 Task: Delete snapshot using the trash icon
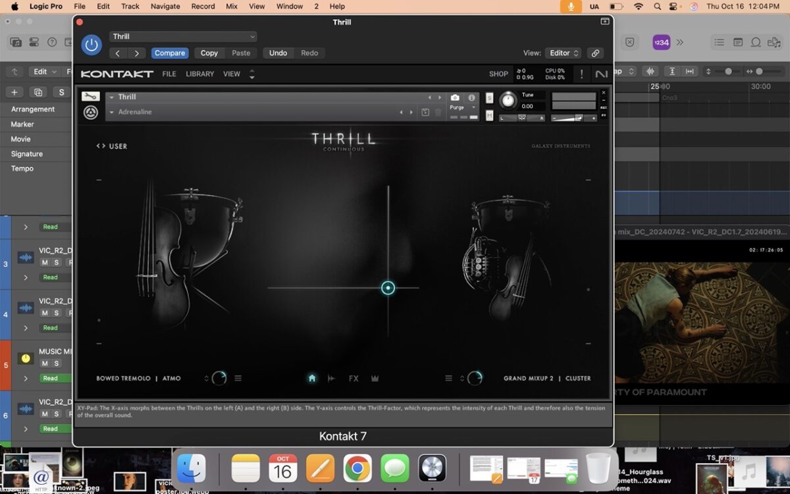tap(438, 113)
